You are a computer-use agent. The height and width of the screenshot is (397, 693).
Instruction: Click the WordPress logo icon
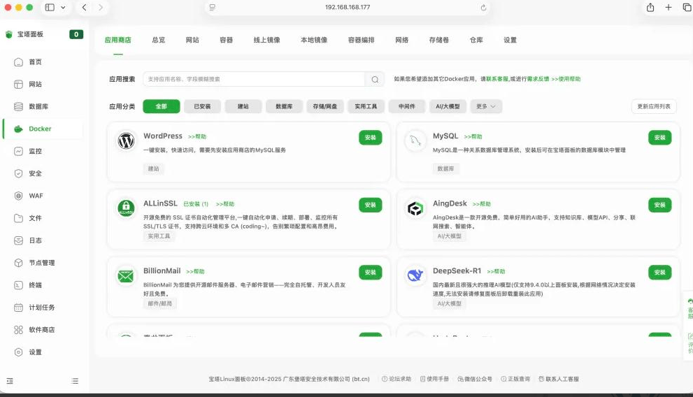[126, 141]
